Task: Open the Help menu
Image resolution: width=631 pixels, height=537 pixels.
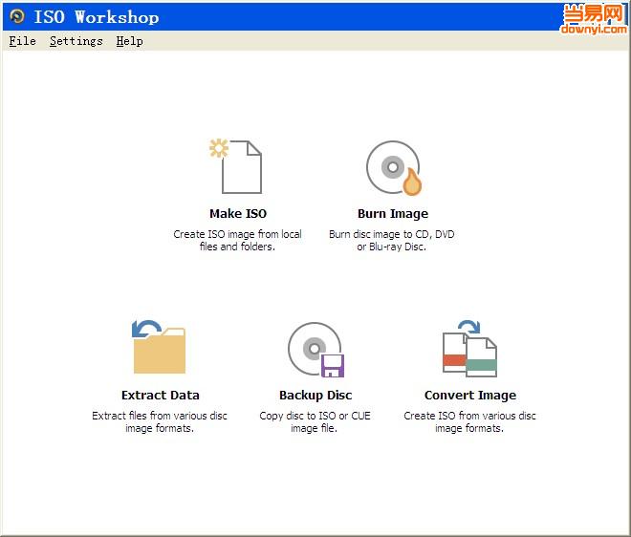Action: click(129, 41)
